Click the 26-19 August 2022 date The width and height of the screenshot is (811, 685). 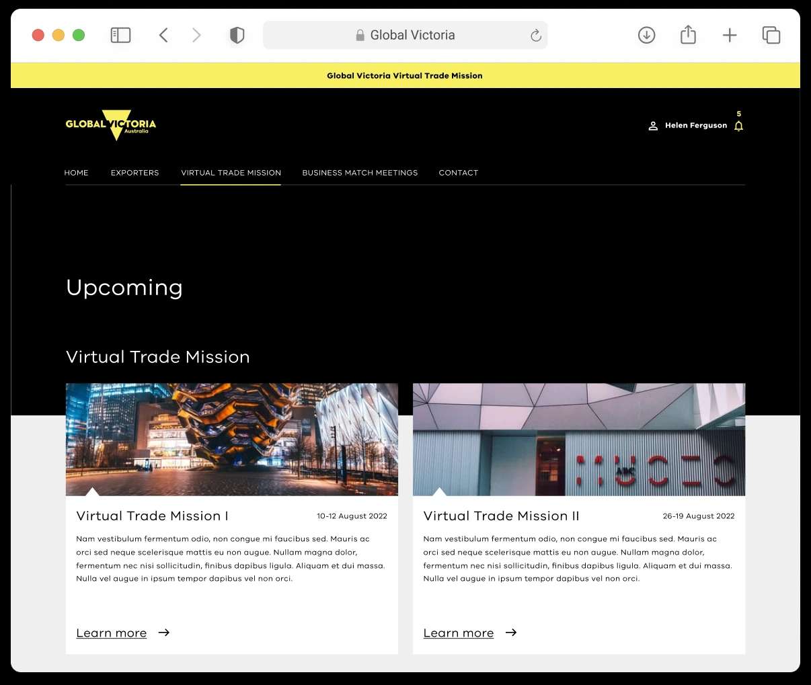699,516
